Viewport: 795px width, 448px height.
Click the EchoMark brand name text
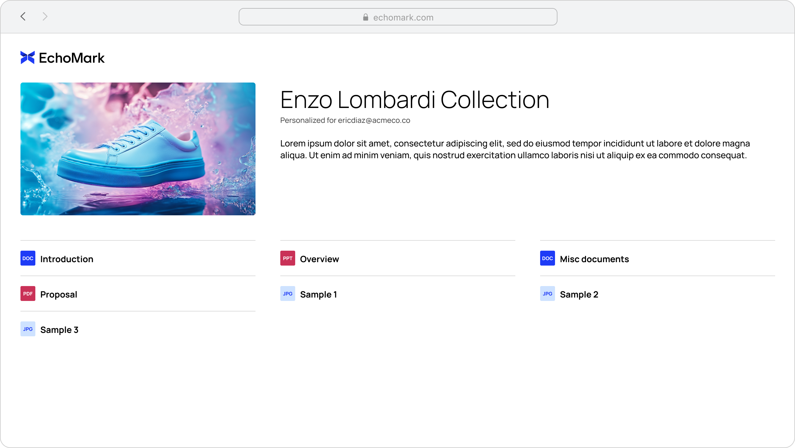[x=72, y=58]
